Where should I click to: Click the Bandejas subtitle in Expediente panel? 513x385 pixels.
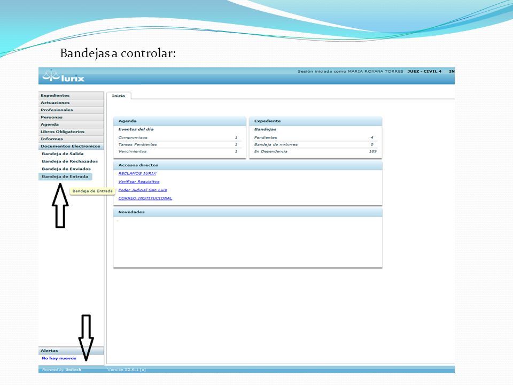point(265,129)
